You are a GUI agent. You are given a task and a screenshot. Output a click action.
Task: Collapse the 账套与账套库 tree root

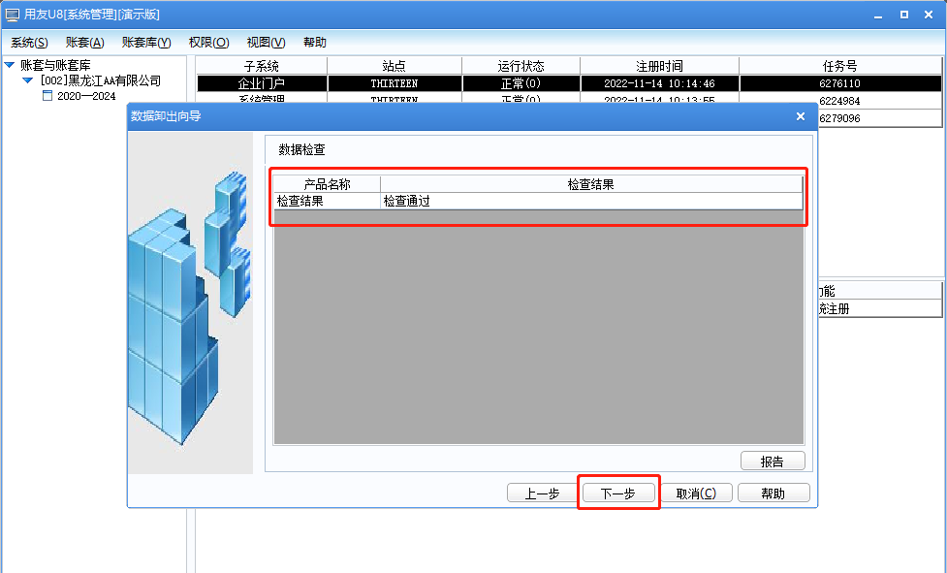(10, 65)
